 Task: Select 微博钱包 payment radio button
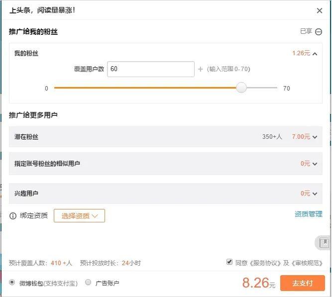click(x=12, y=283)
